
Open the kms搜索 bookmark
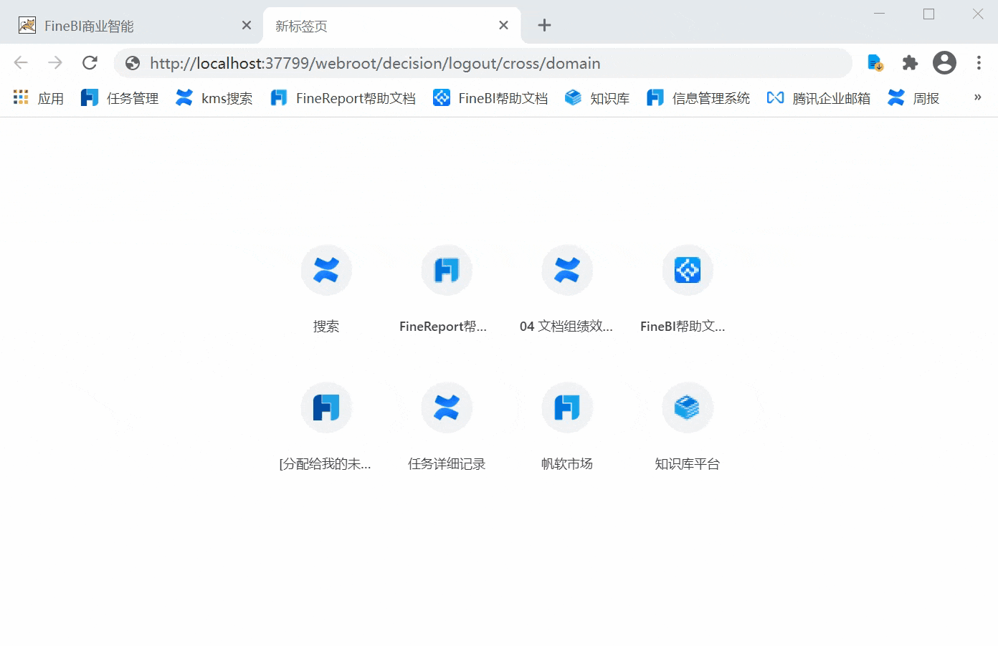(214, 98)
